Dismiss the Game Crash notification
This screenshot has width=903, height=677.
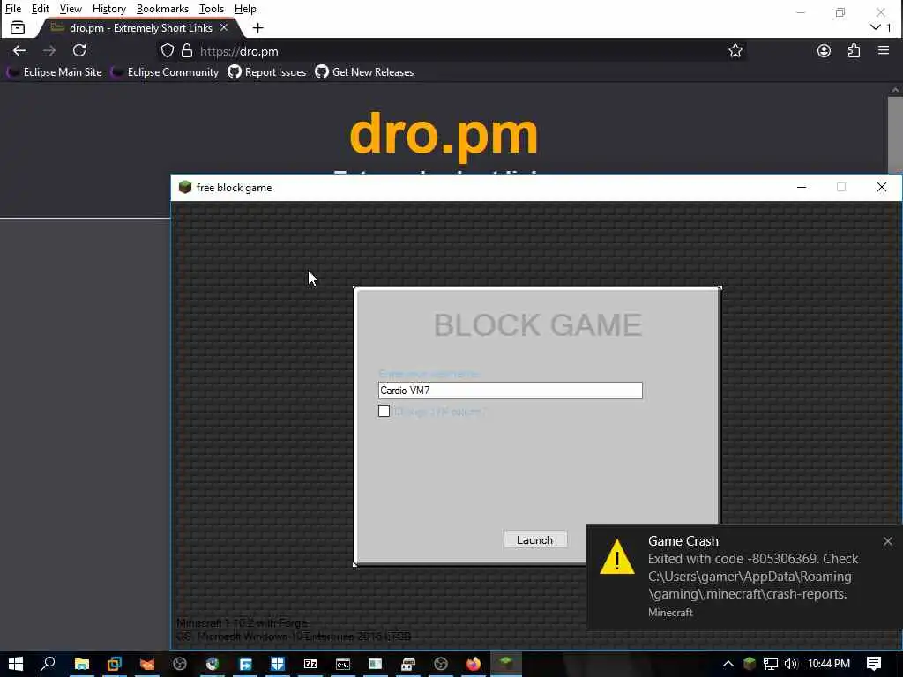click(x=887, y=541)
